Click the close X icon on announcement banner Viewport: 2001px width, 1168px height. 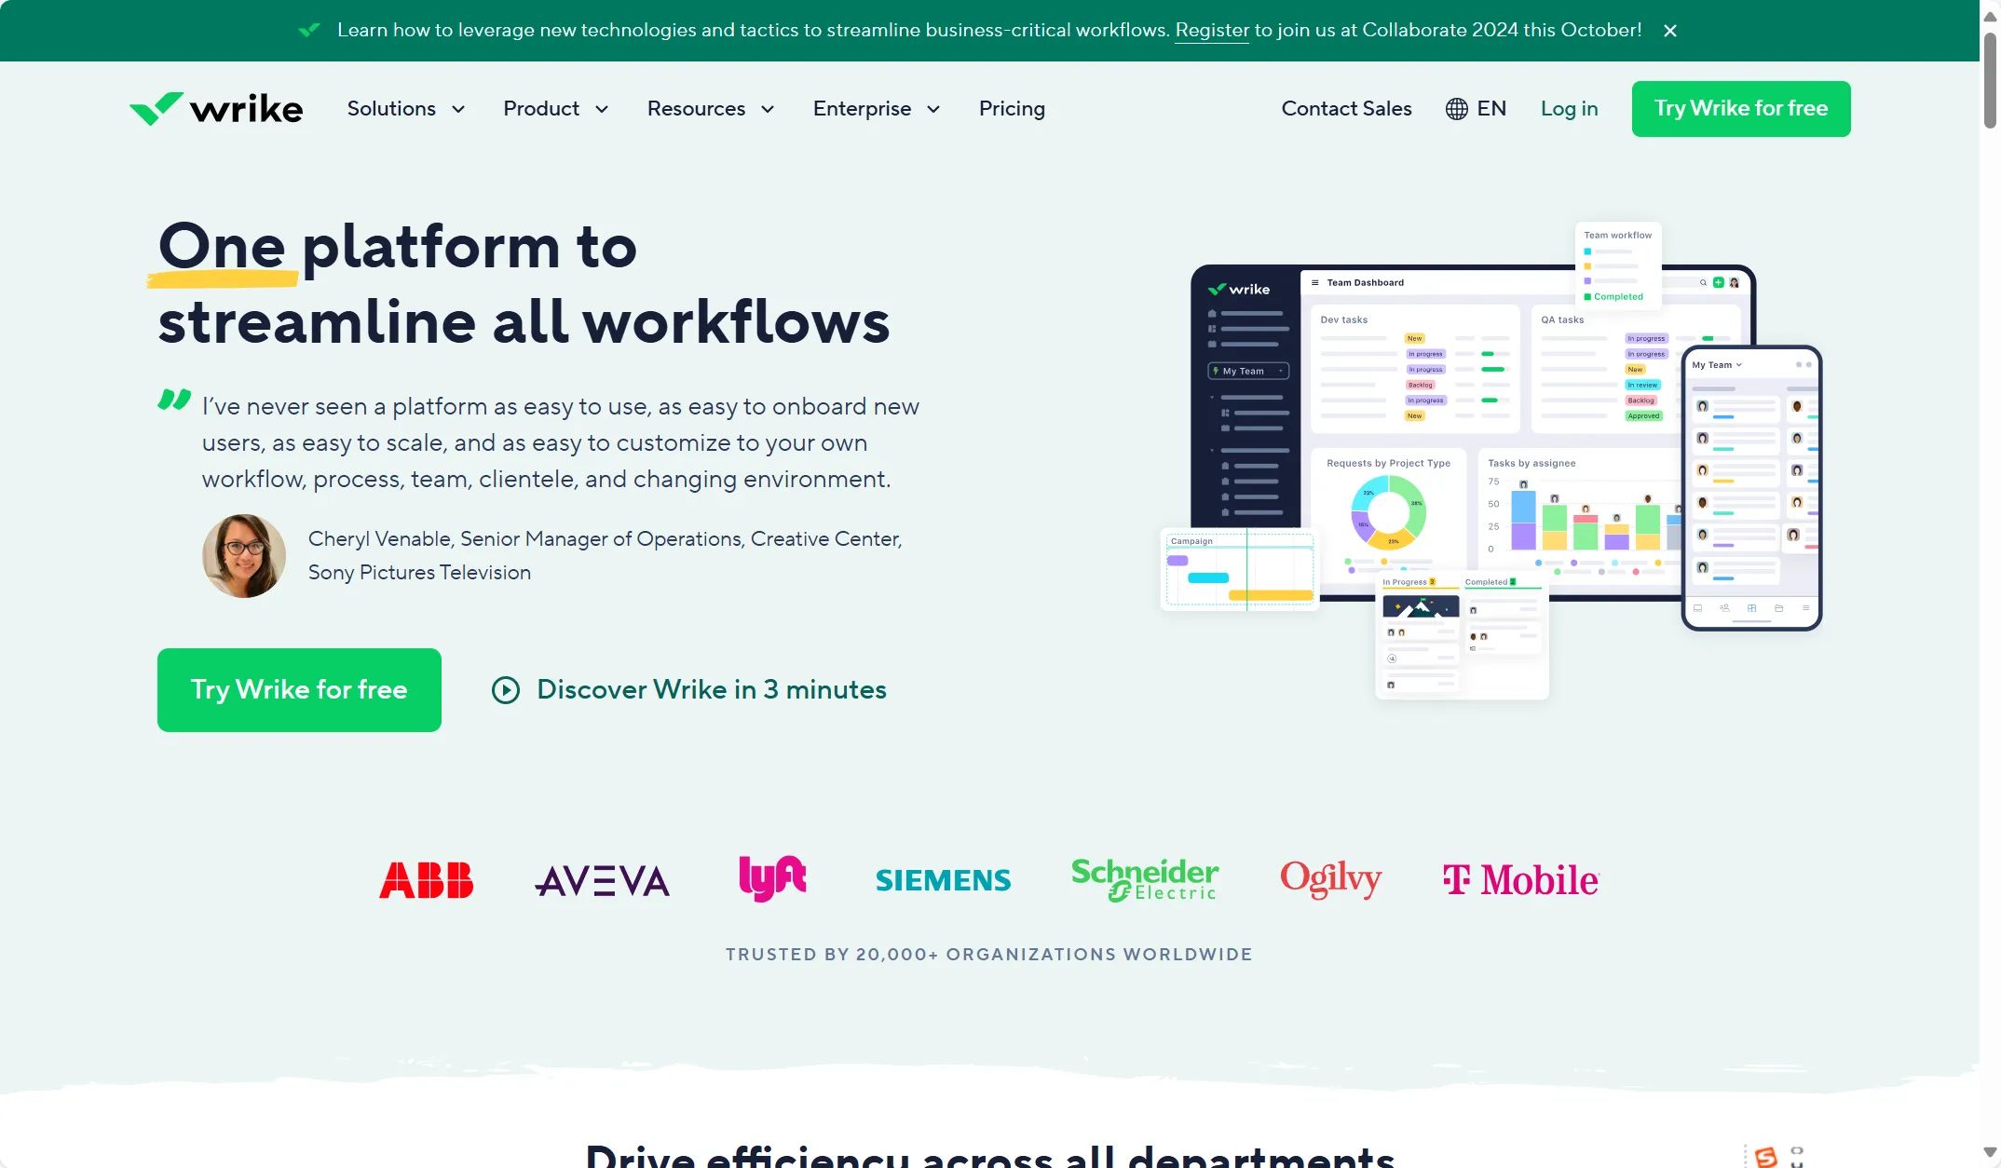1670,31
